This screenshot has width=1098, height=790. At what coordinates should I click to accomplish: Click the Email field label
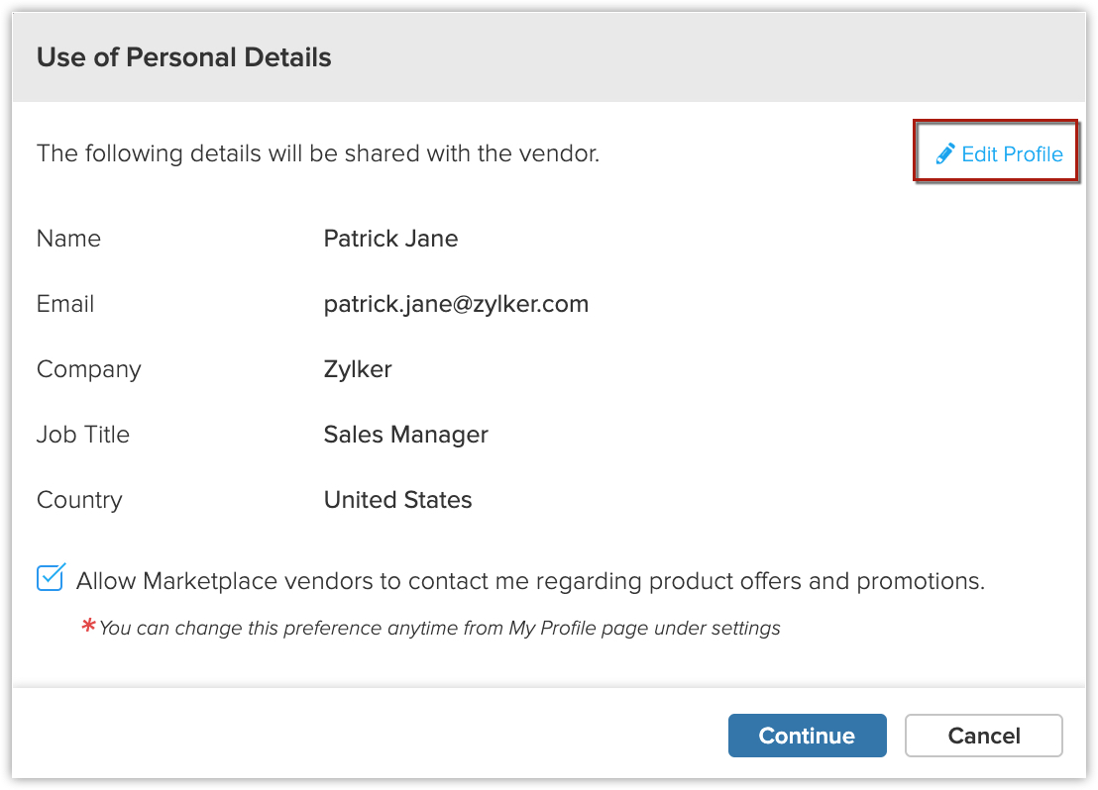pyautogui.click(x=65, y=304)
